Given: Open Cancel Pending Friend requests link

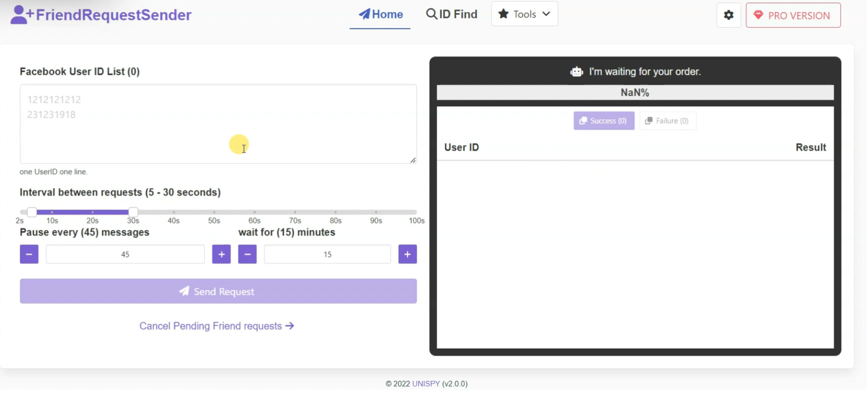Looking at the screenshot, I should click(x=216, y=326).
